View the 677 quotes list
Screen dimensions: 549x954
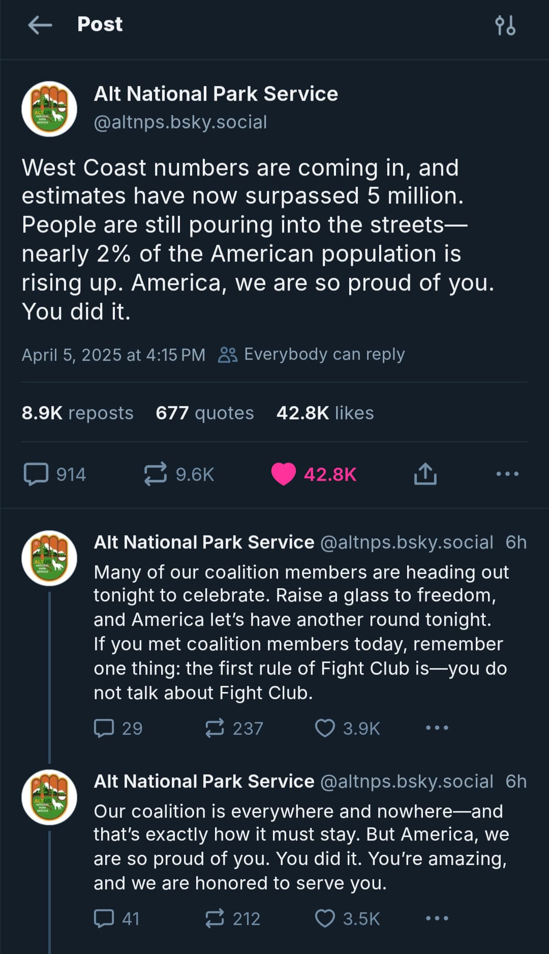tap(204, 413)
